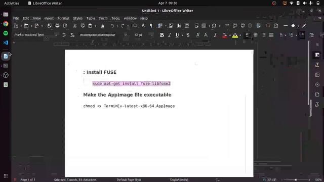Open Terminal from dock

coord(6,66)
